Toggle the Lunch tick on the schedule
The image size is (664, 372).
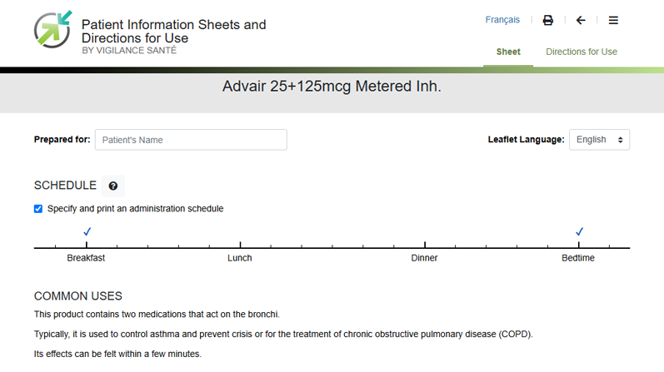240,245
